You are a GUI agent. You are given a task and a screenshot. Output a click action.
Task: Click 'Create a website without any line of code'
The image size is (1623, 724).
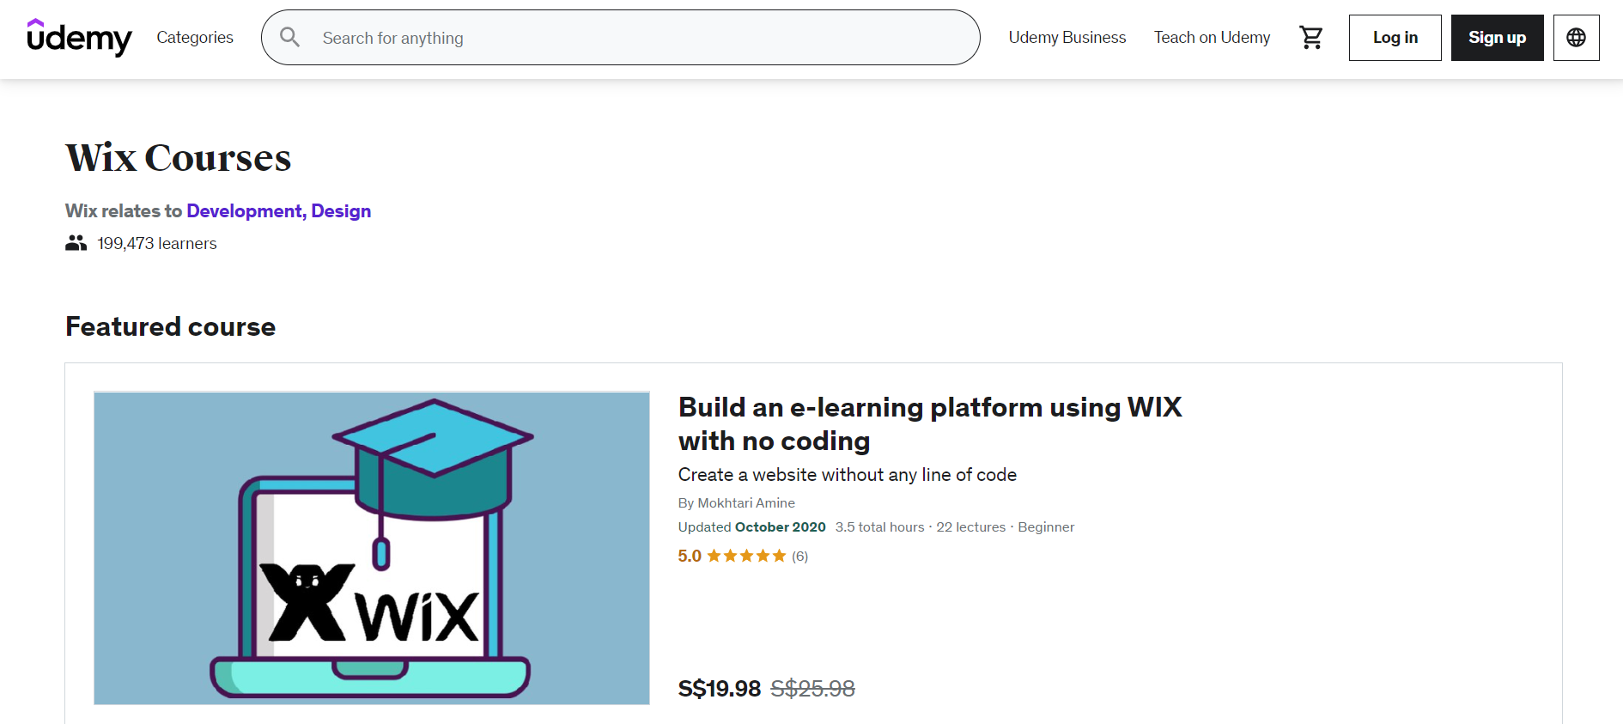point(848,475)
